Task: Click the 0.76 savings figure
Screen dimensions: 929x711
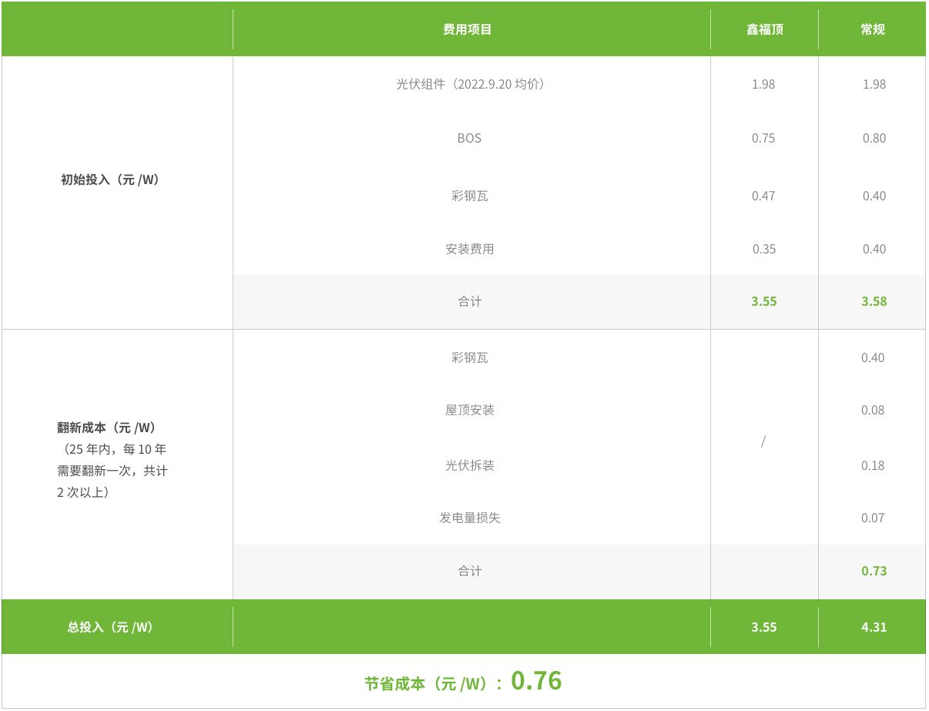Action: coord(536,681)
